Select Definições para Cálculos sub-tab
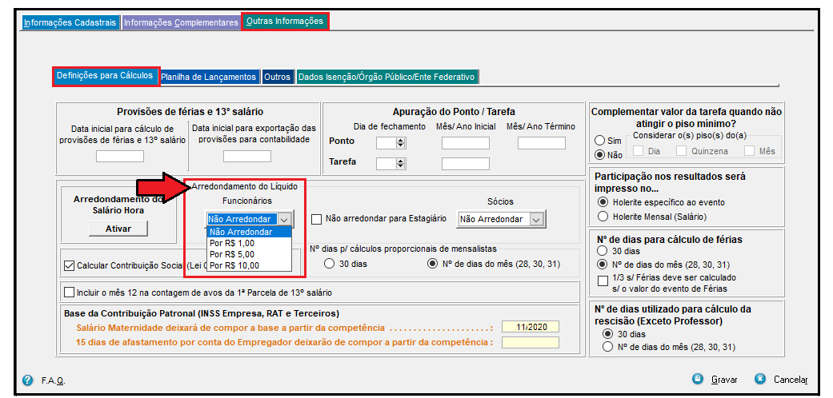Screen dimensions: 833x398 coord(105,75)
